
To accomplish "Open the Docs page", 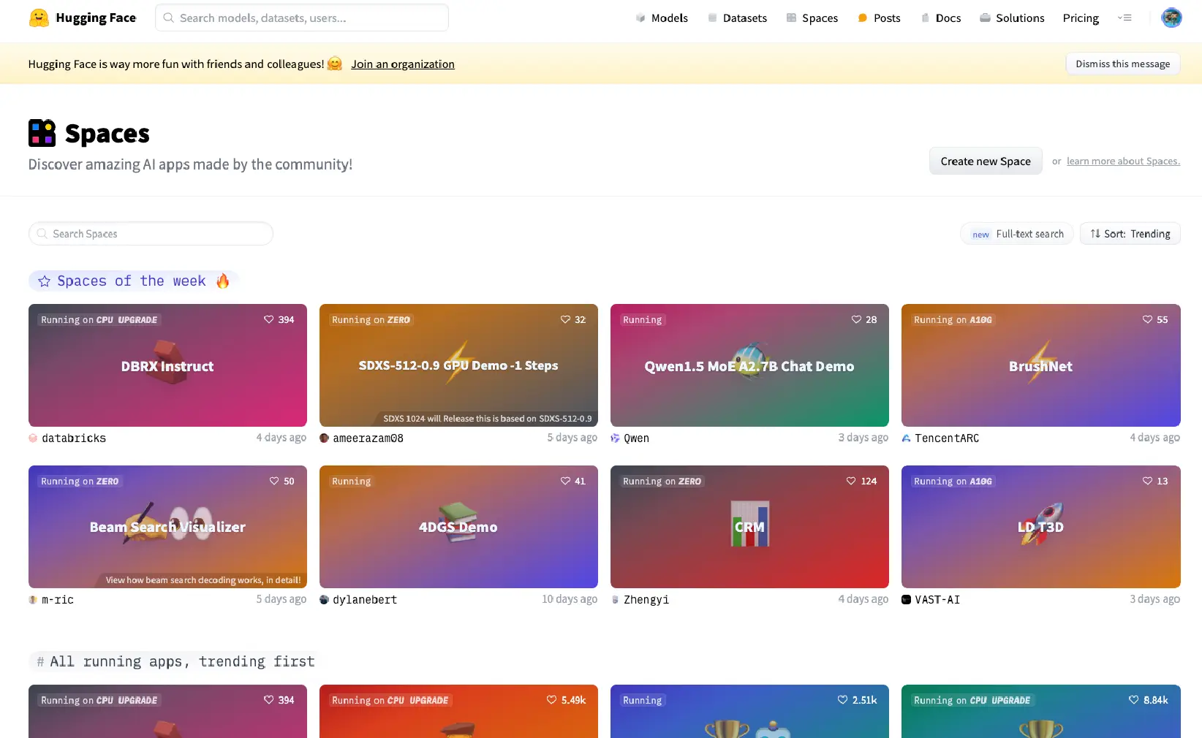I will pos(941,18).
